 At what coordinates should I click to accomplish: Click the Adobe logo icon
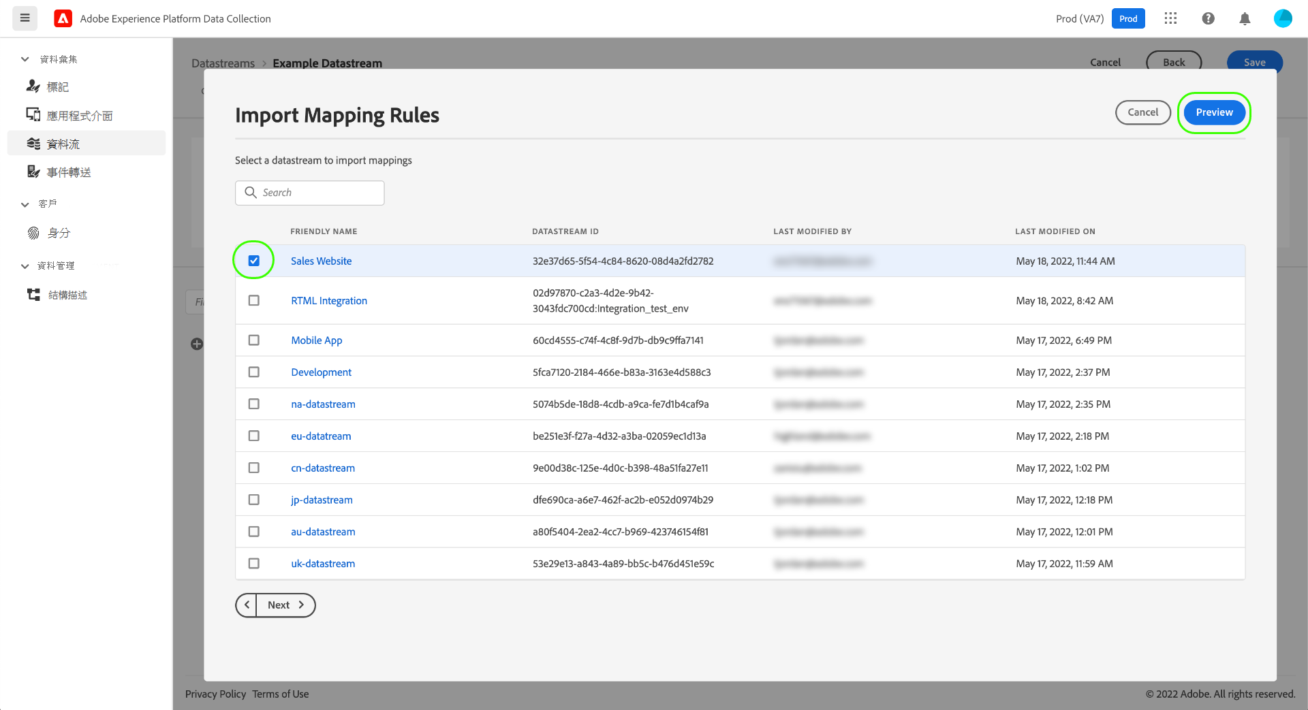tap(63, 18)
